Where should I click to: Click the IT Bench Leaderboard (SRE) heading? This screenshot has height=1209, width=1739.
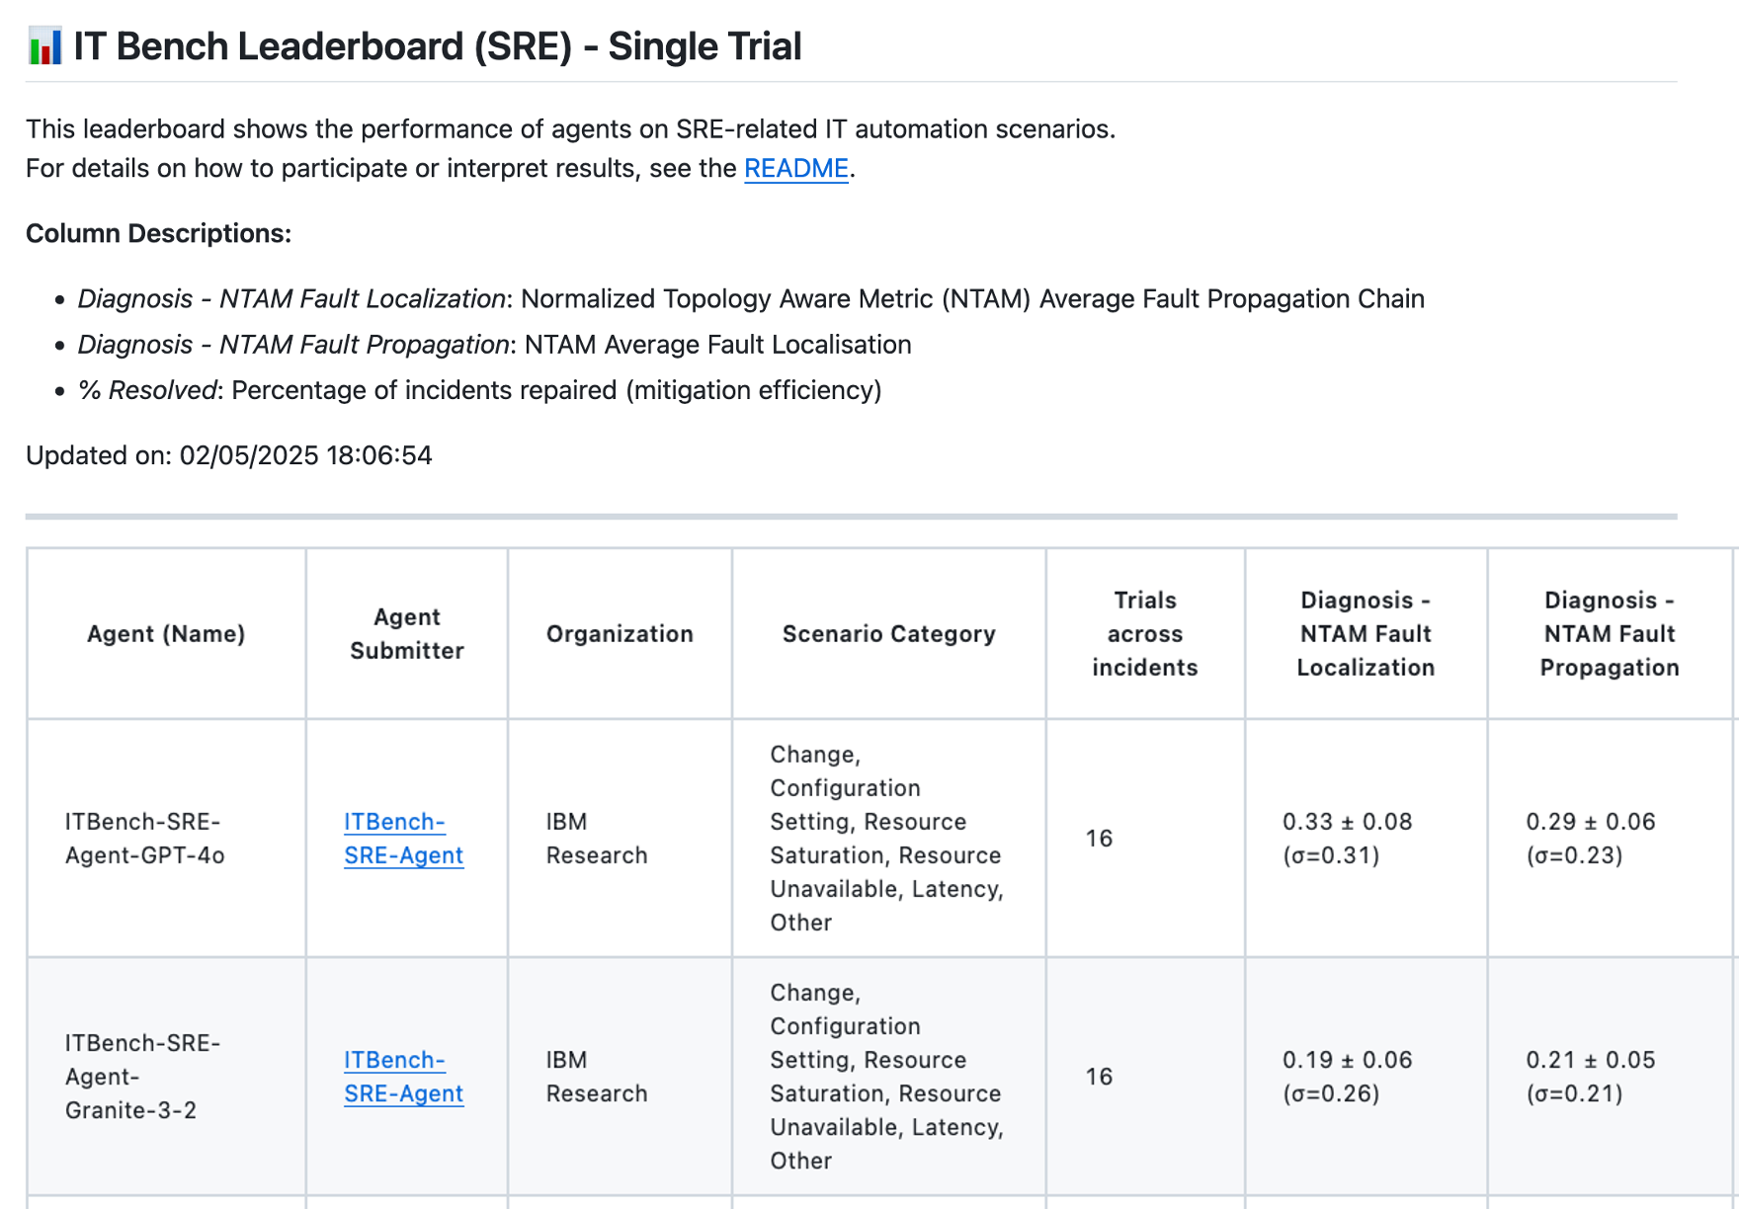(435, 45)
